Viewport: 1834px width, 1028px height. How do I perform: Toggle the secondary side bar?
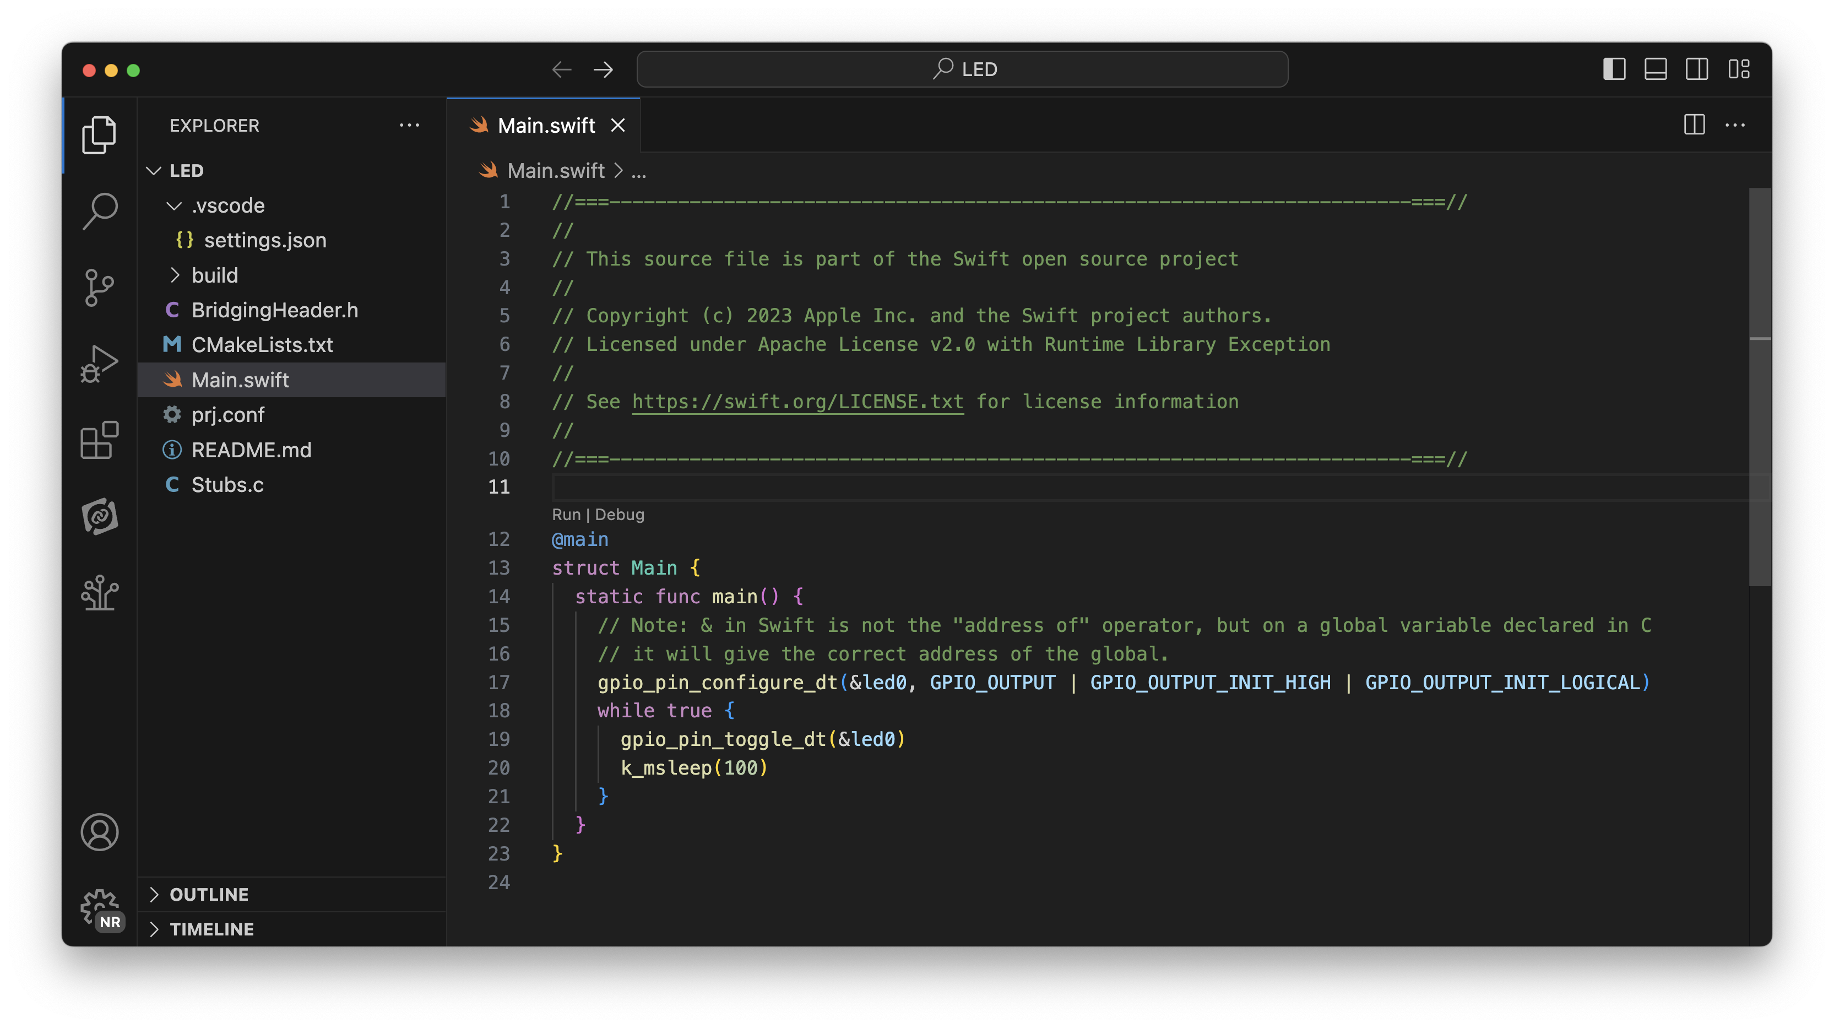(1697, 69)
